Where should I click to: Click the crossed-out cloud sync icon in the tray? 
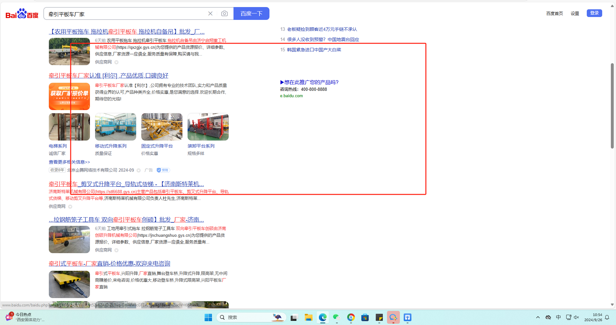click(548, 317)
